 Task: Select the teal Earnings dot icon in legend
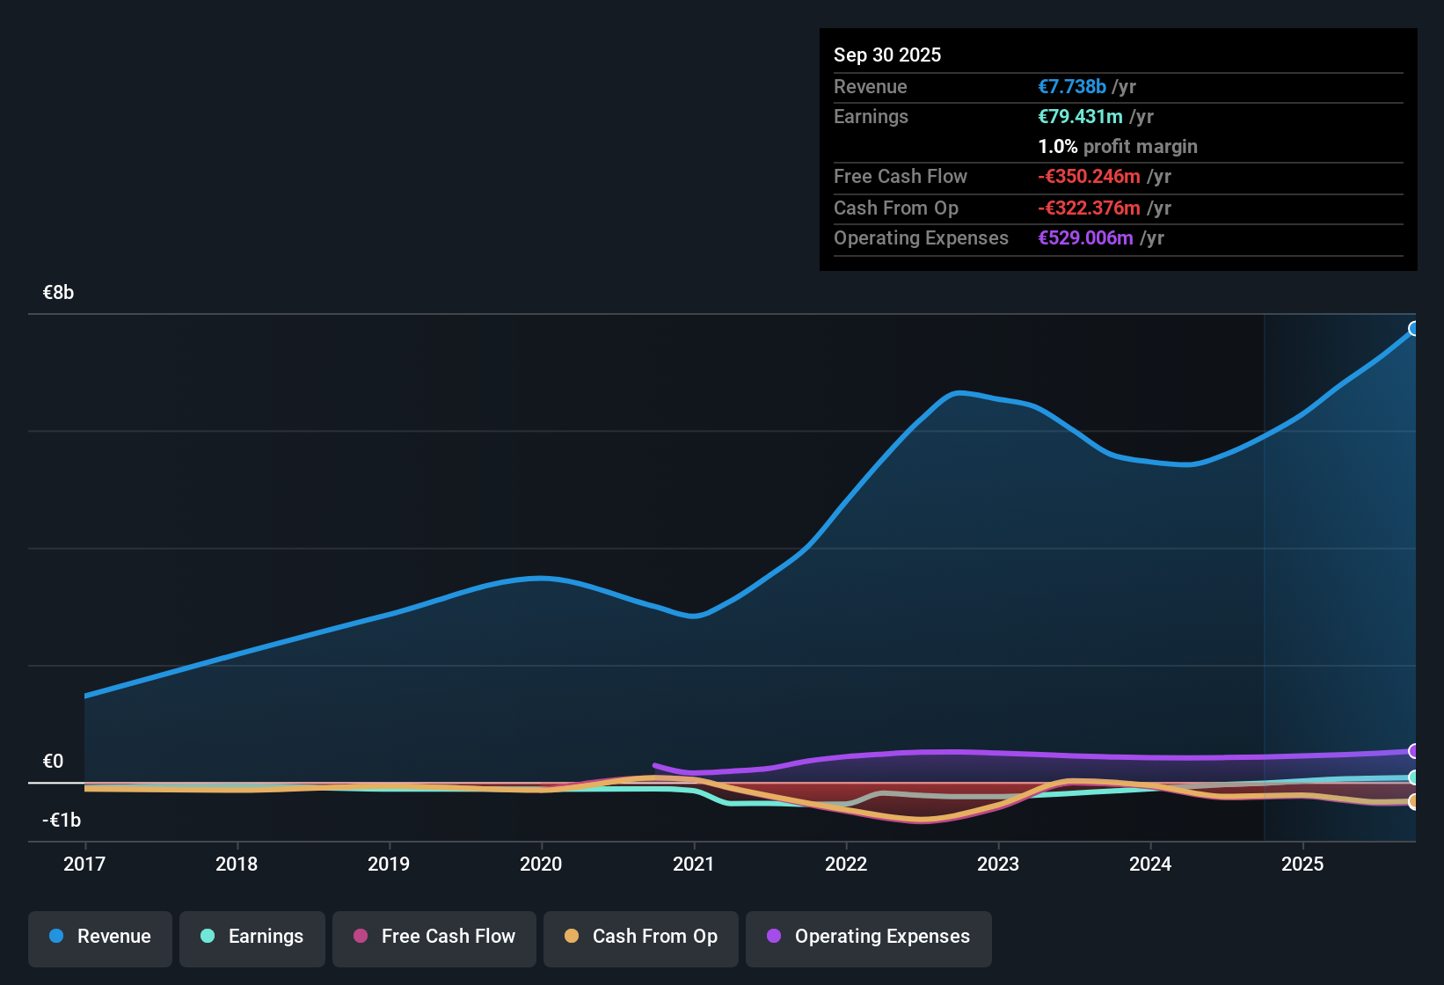click(208, 937)
